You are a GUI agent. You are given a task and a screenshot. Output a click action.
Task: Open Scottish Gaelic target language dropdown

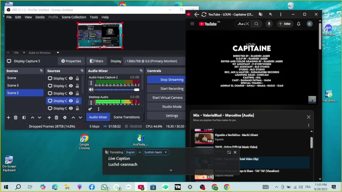coord(156,152)
